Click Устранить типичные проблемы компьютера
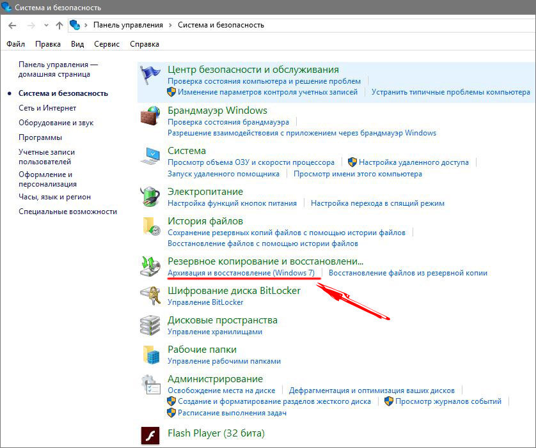The image size is (536, 448). 451,92
